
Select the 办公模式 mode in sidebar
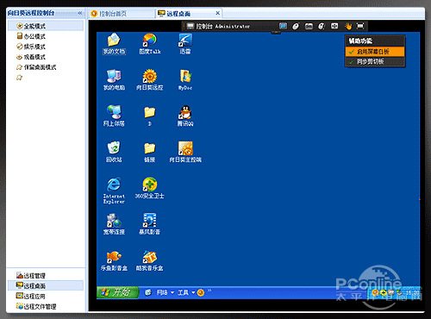(x=31, y=36)
